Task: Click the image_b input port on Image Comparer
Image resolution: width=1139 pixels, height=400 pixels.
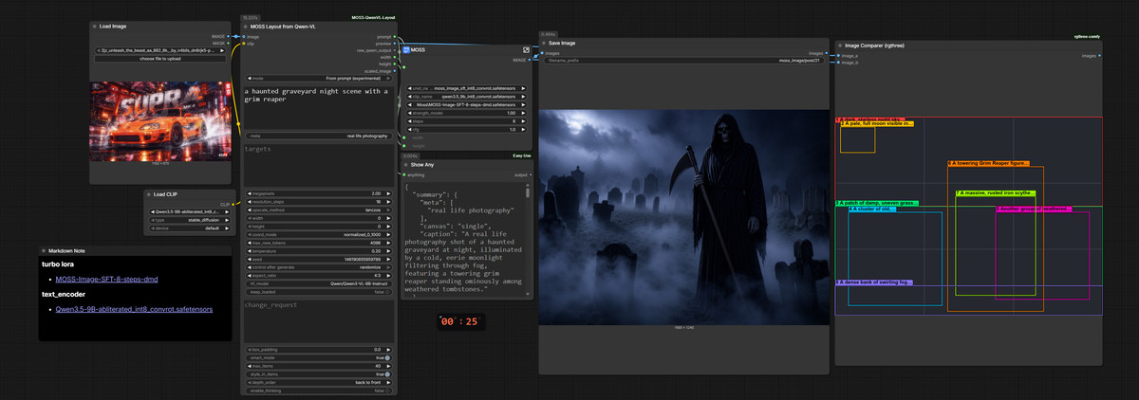Action: (838, 62)
